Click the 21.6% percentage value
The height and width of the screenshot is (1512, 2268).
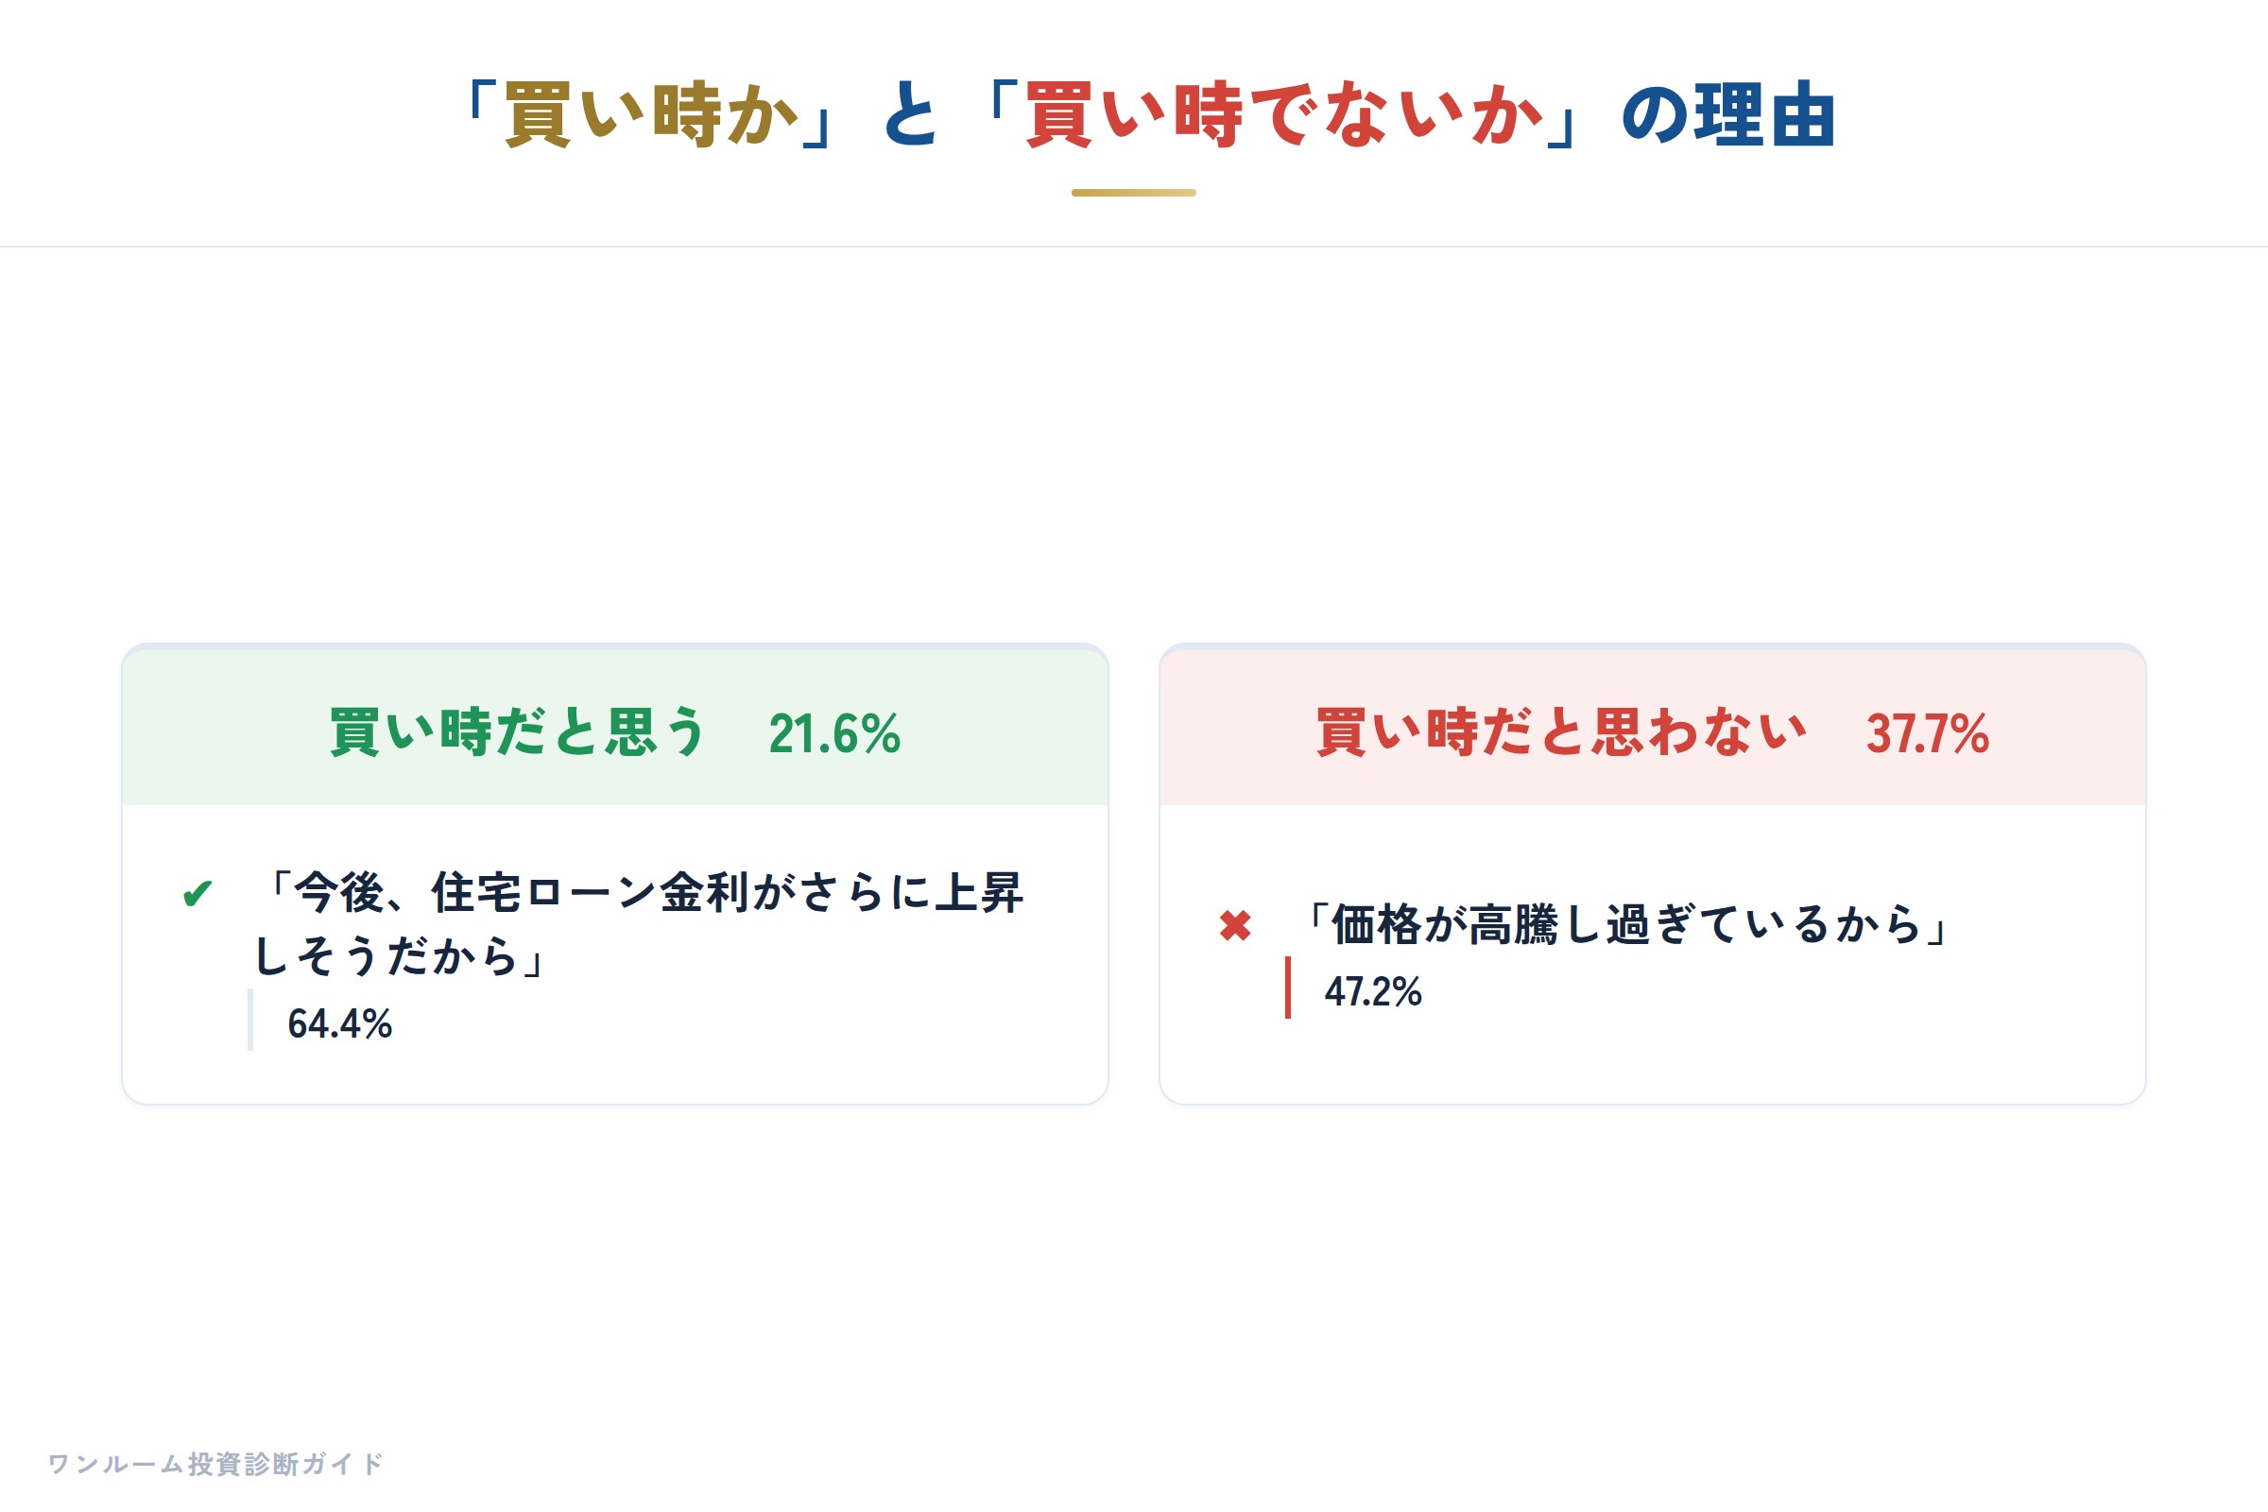(x=834, y=734)
